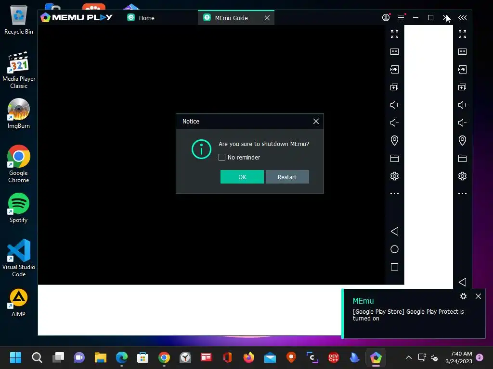This screenshot has height=369, width=493.
Task: Close the MEmu Guide tab
Action: (x=267, y=18)
